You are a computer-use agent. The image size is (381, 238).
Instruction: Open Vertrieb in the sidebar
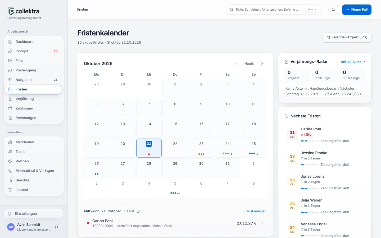click(34, 161)
